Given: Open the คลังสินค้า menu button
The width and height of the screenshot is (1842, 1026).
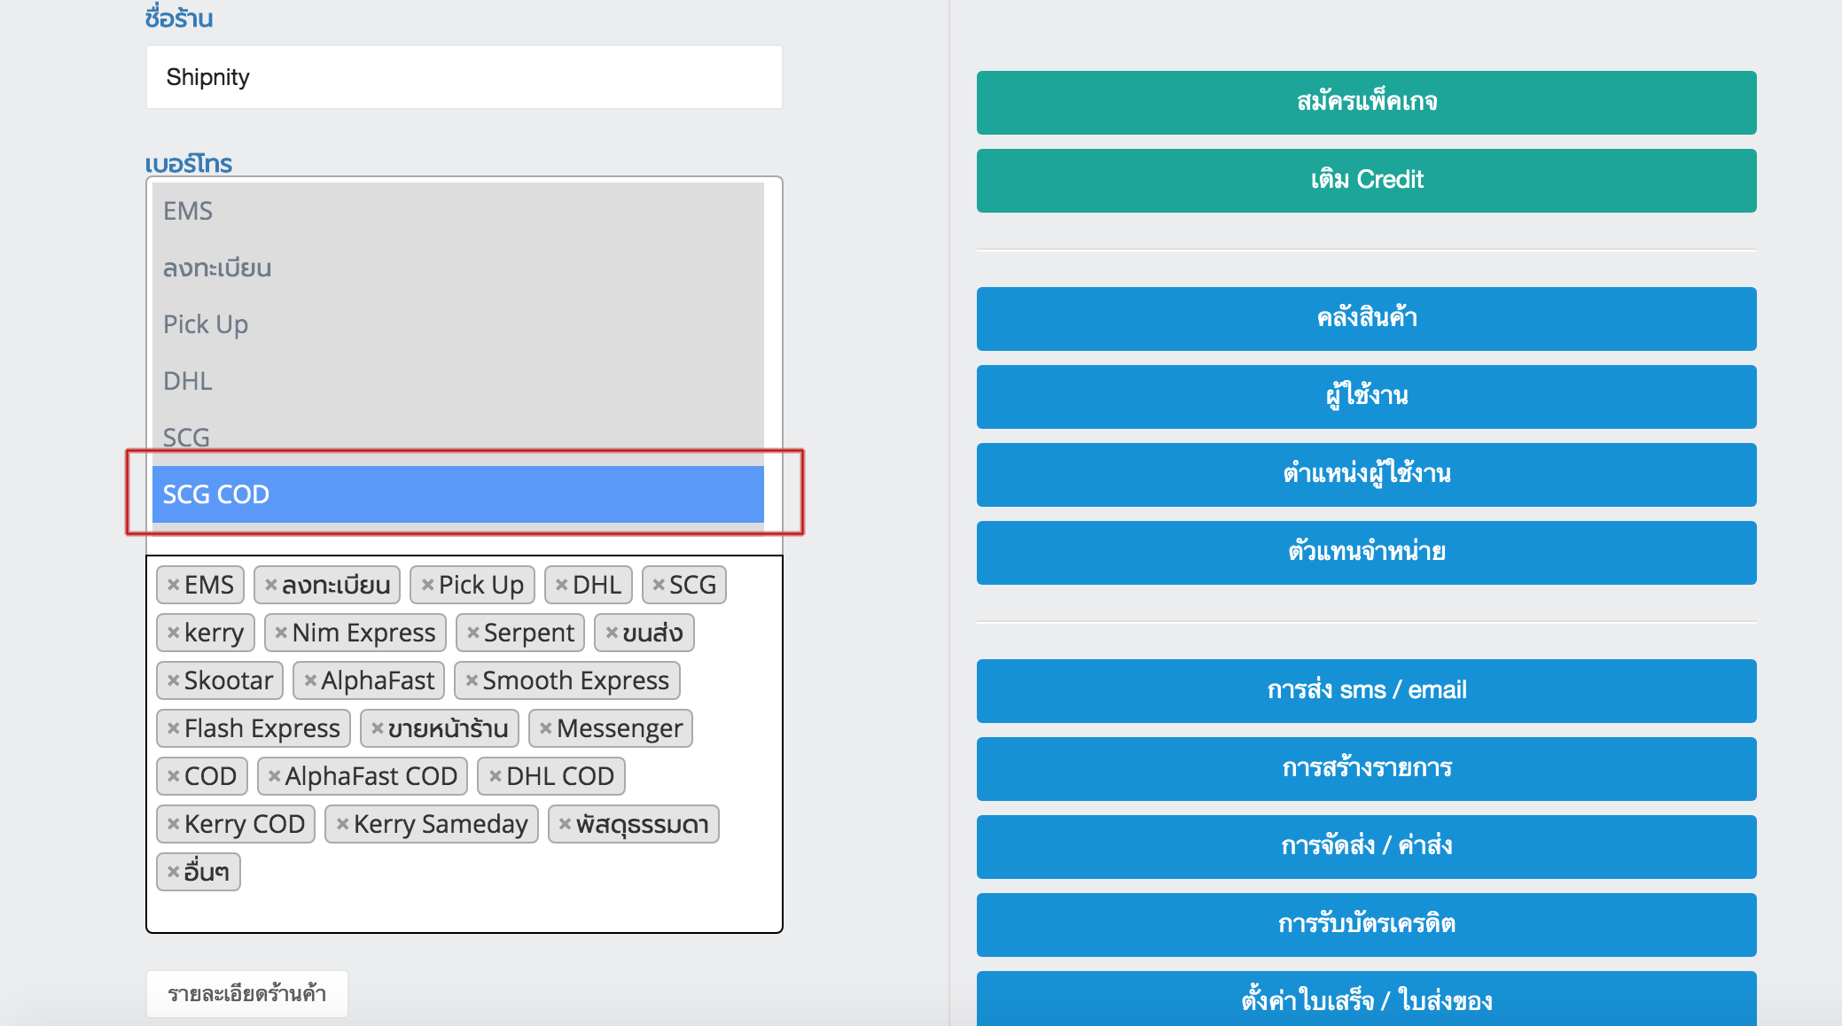Looking at the screenshot, I should [1366, 319].
